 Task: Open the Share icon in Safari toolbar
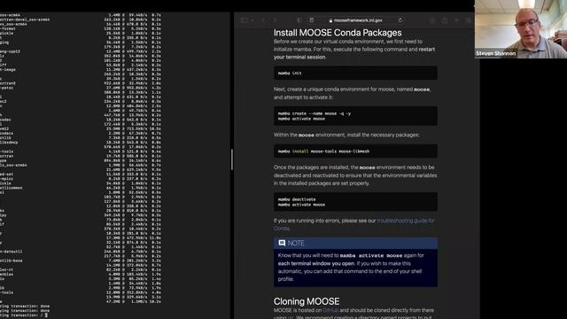point(445,20)
